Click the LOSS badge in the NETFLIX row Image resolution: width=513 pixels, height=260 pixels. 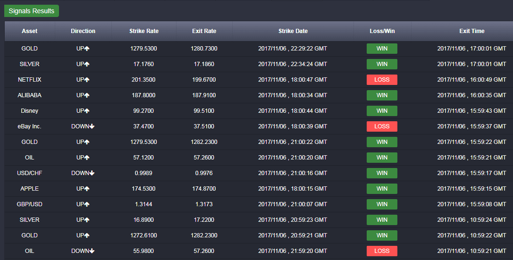tap(382, 80)
